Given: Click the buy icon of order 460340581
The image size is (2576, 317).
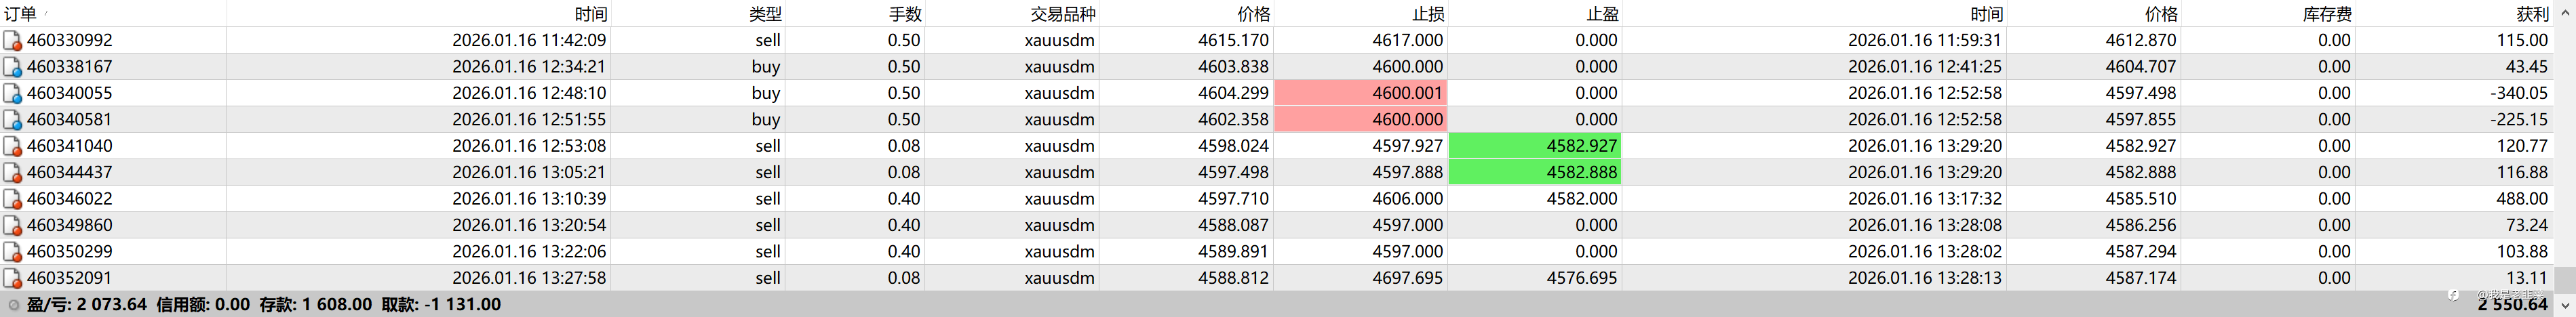Looking at the screenshot, I should [x=12, y=120].
